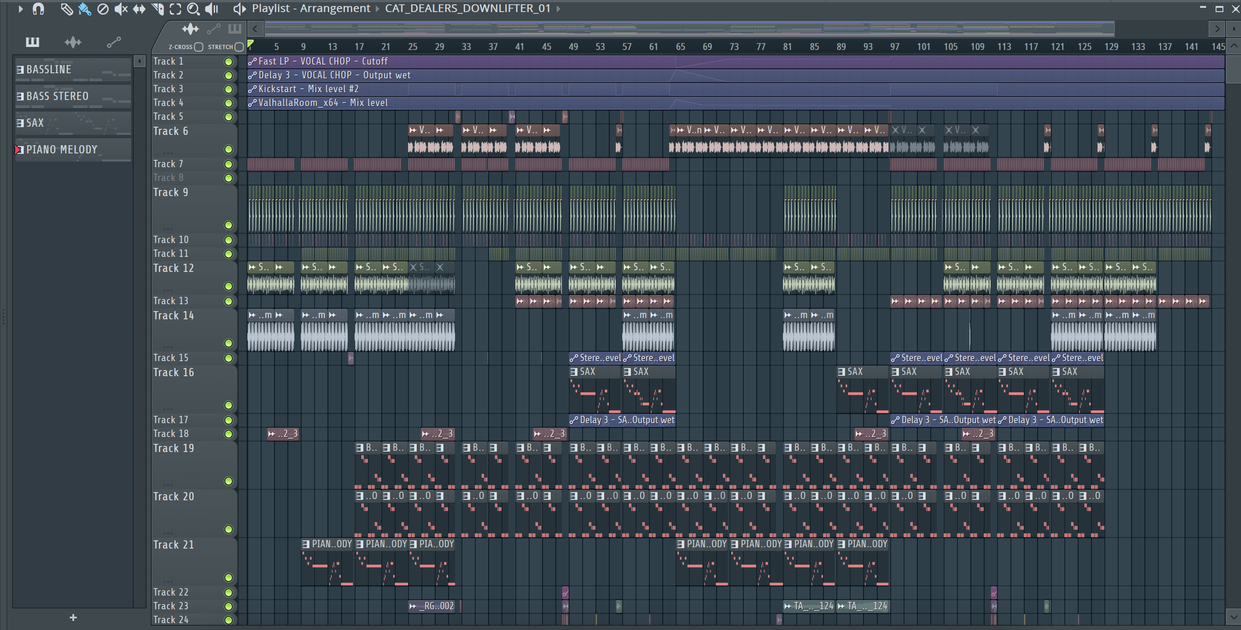The height and width of the screenshot is (630, 1241).
Task: Show audio clips in picker panel
Action: (x=73, y=42)
